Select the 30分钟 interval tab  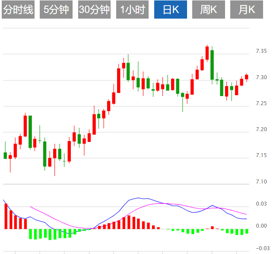coord(94,10)
